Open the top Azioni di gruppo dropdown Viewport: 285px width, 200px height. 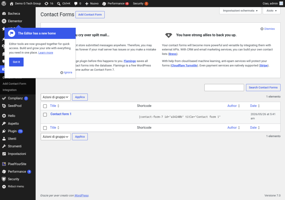pos(56,97)
